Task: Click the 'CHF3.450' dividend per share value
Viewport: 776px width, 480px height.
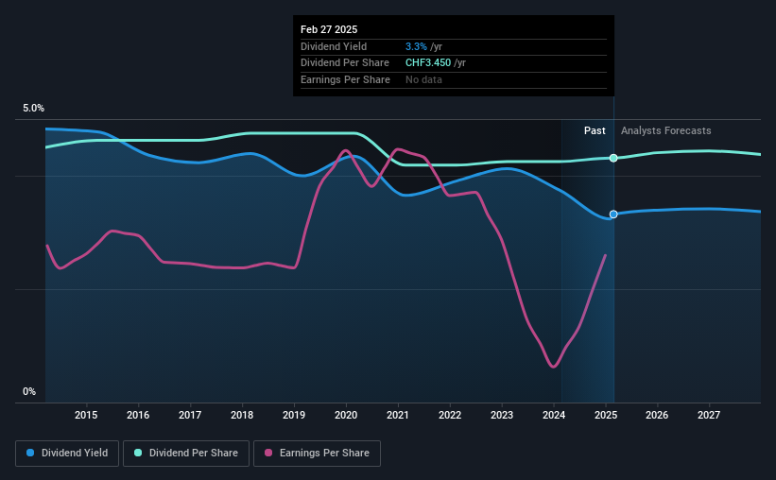Action: click(428, 63)
